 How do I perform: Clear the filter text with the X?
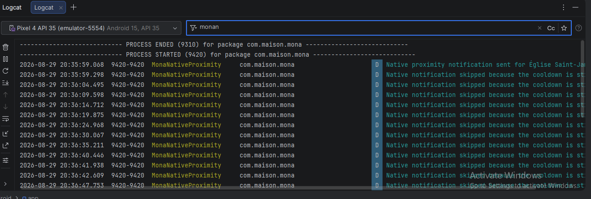click(x=539, y=28)
